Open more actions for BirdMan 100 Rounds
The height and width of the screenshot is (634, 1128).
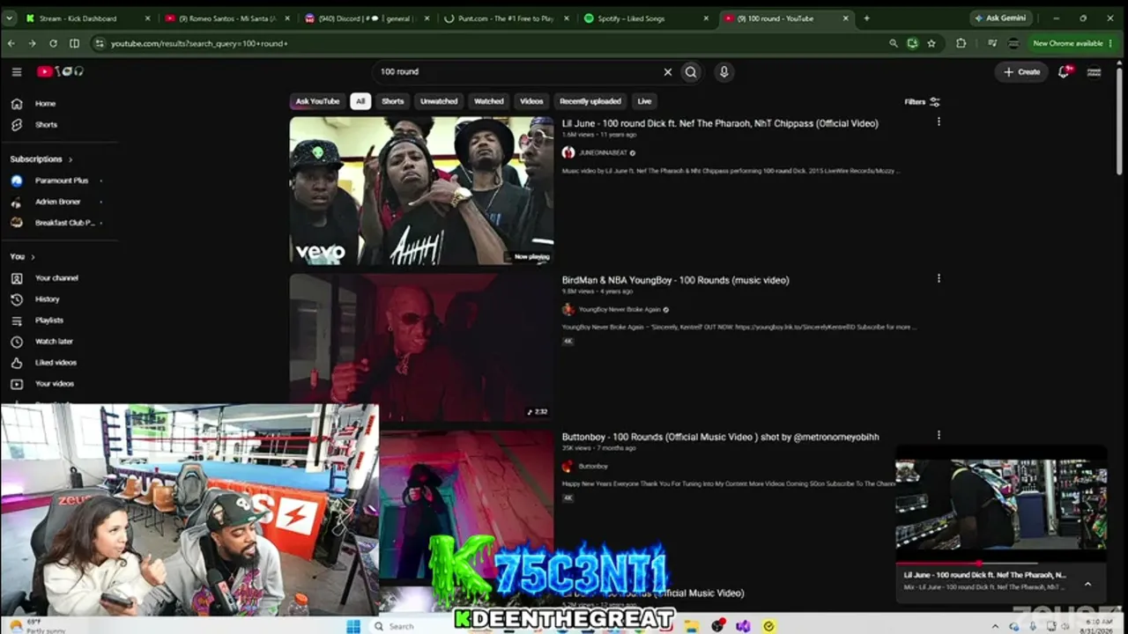click(x=939, y=279)
